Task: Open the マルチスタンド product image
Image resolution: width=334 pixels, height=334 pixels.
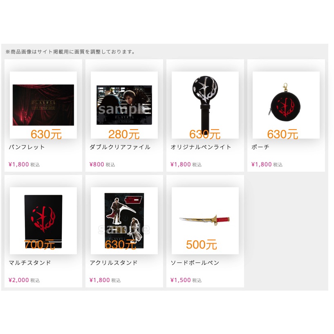Action: [43, 221]
